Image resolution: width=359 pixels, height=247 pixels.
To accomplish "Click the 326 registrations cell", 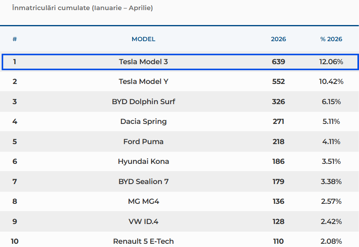I will (279, 101).
